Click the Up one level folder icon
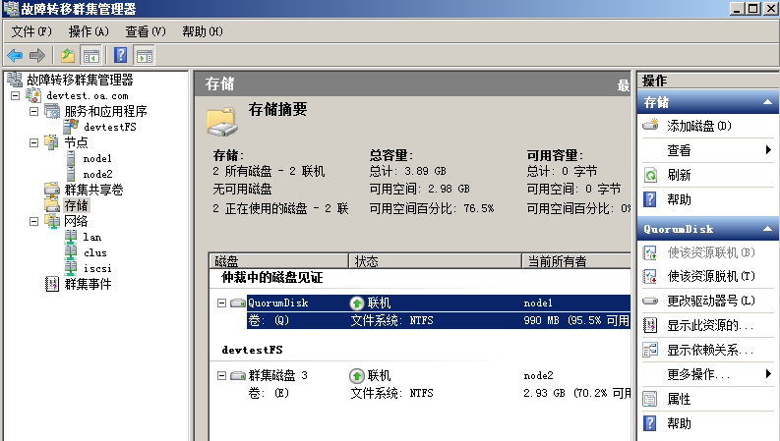 68,55
